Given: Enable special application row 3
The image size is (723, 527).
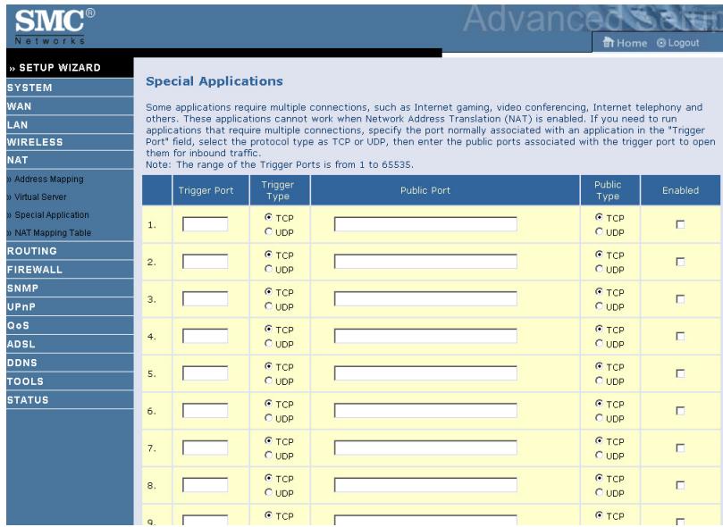Looking at the screenshot, I should pyautogui.click(x=680, y=299).
